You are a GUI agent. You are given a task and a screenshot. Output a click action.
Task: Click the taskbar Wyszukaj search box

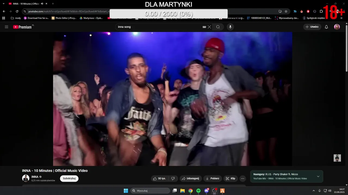(x=150, y=191)
